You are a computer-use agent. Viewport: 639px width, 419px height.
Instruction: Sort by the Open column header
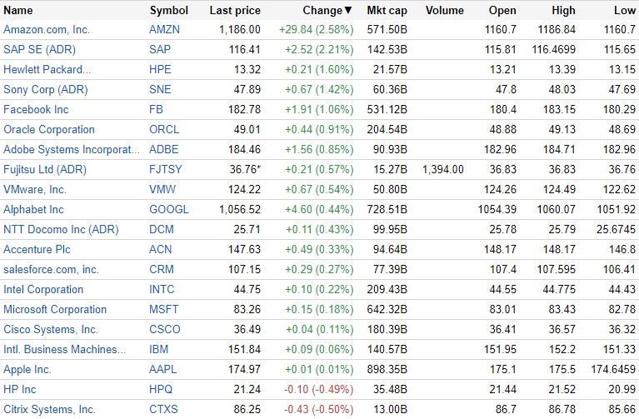pos(503,10)
